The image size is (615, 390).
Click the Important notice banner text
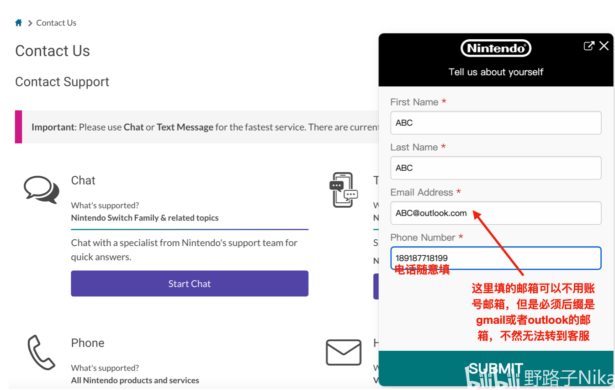pyautogui.click(x=205, y=127)
